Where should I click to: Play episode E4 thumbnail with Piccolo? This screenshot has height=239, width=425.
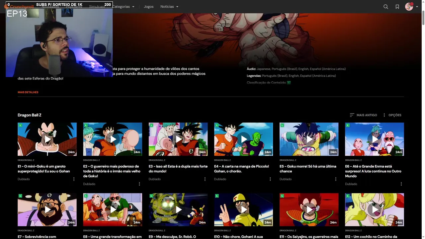244,139
